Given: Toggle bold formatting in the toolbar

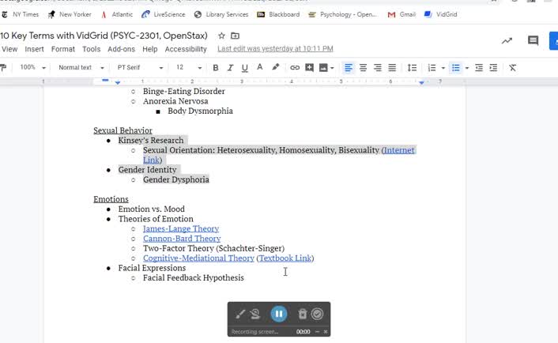Looking at the screenshot, I should 215,68.
